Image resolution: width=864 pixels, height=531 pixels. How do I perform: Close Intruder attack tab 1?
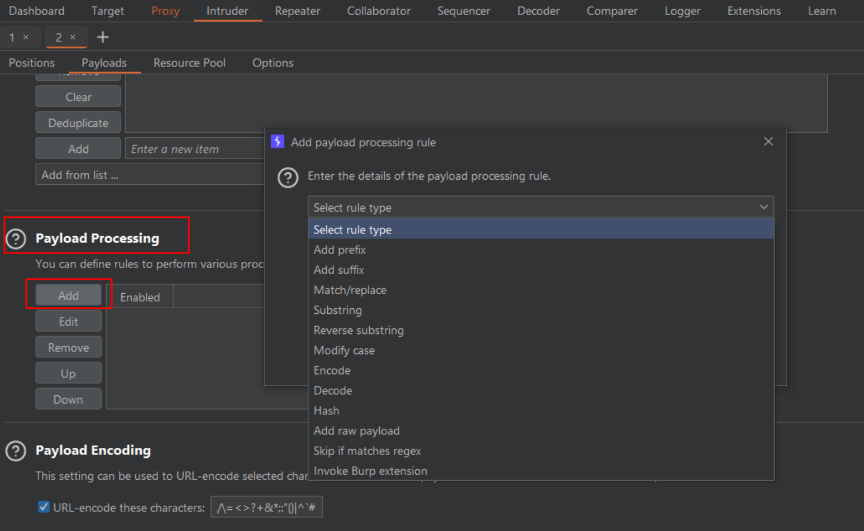coord(26,37)
